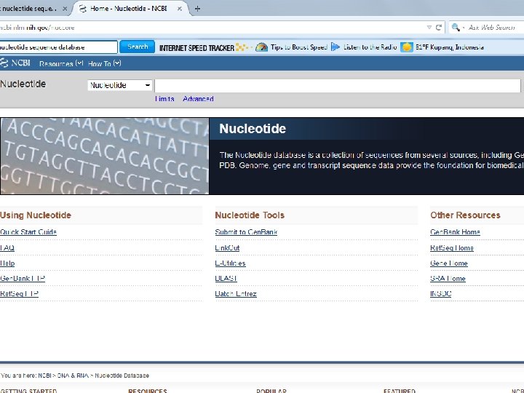524x393 pixels.
Task: Reload the page with the refresh icon
Action: tap(439, 28)
